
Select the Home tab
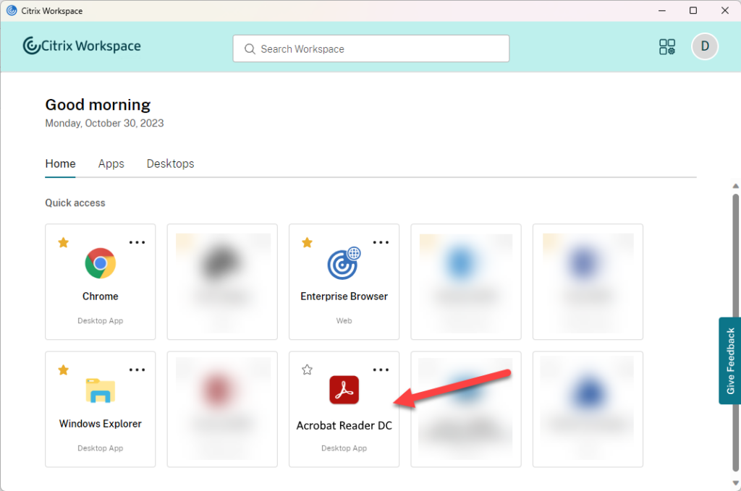(x=60, y=163)
